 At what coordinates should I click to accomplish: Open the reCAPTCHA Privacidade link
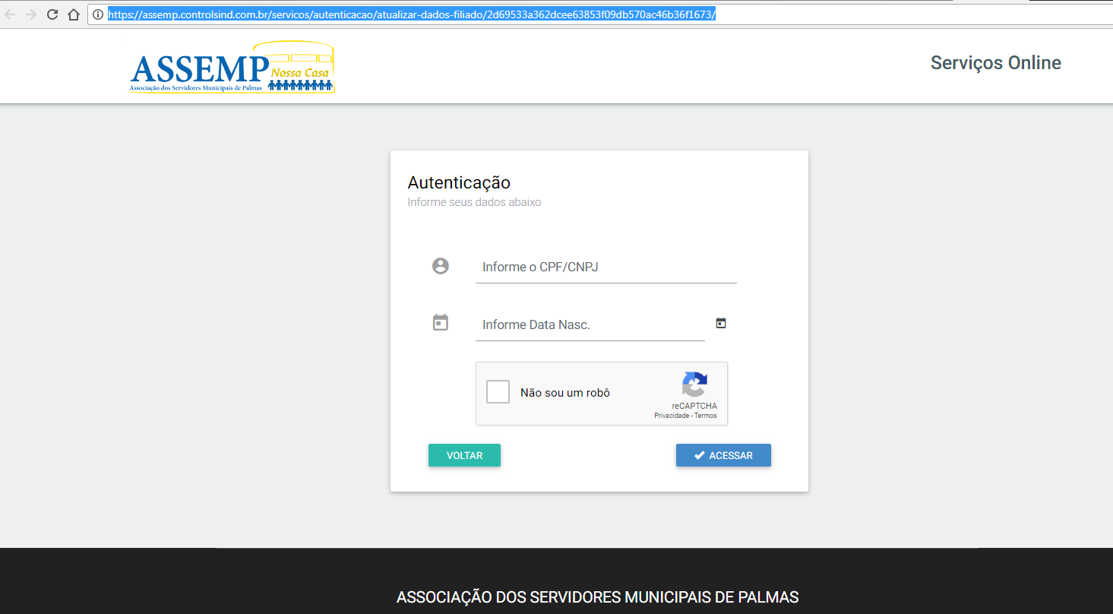pos(672,416)
